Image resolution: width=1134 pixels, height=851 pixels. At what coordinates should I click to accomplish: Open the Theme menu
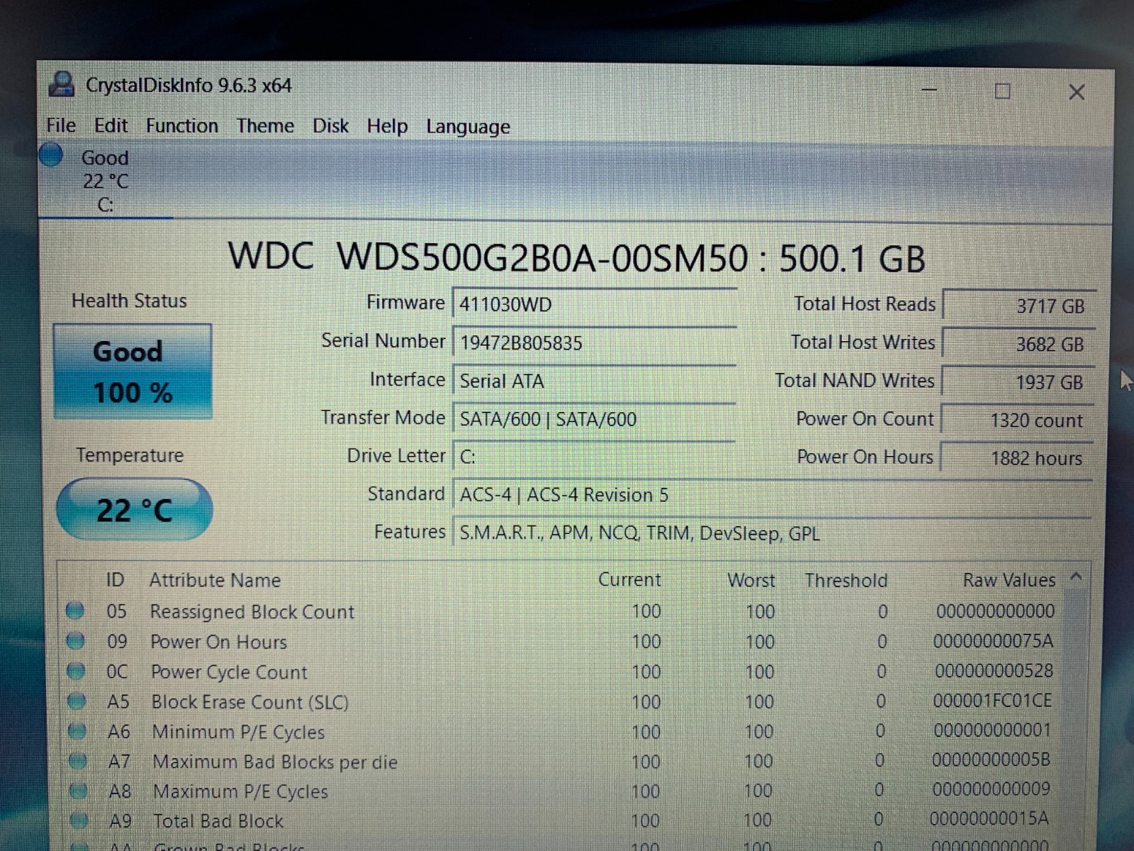(266, 126)
